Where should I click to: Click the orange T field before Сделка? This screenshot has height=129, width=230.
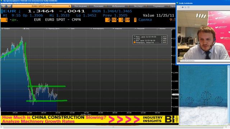135,20
